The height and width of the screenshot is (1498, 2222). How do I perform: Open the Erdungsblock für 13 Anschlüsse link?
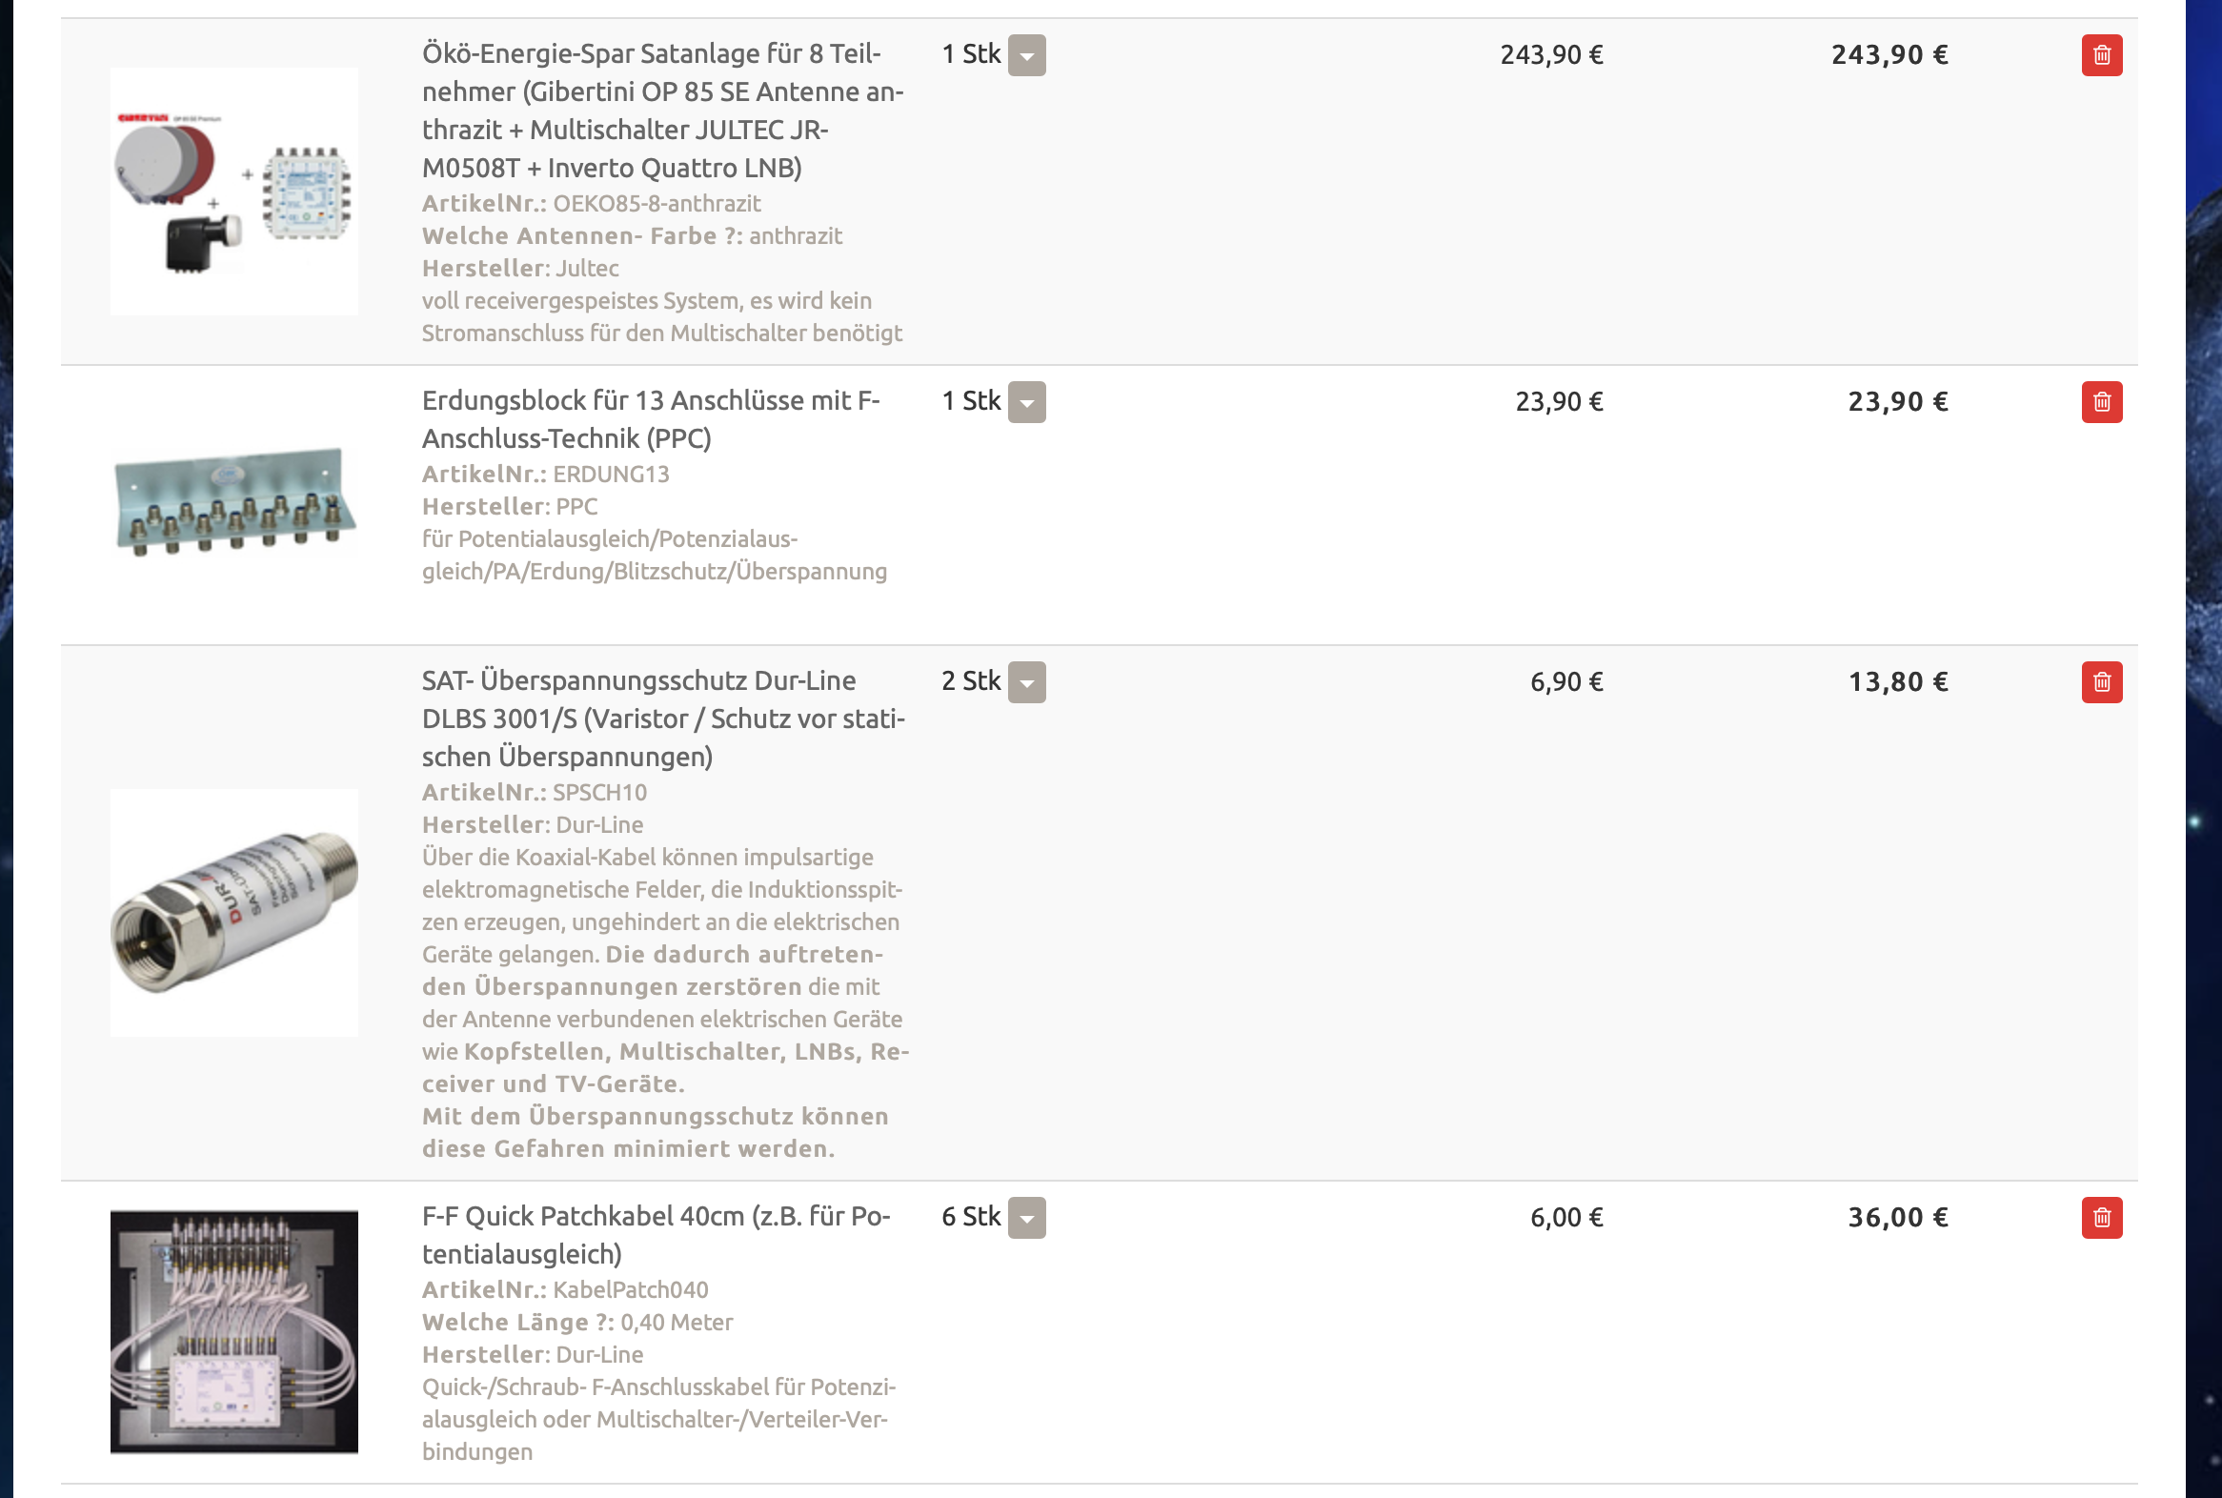pyautogui.click(x=651, y=419)
